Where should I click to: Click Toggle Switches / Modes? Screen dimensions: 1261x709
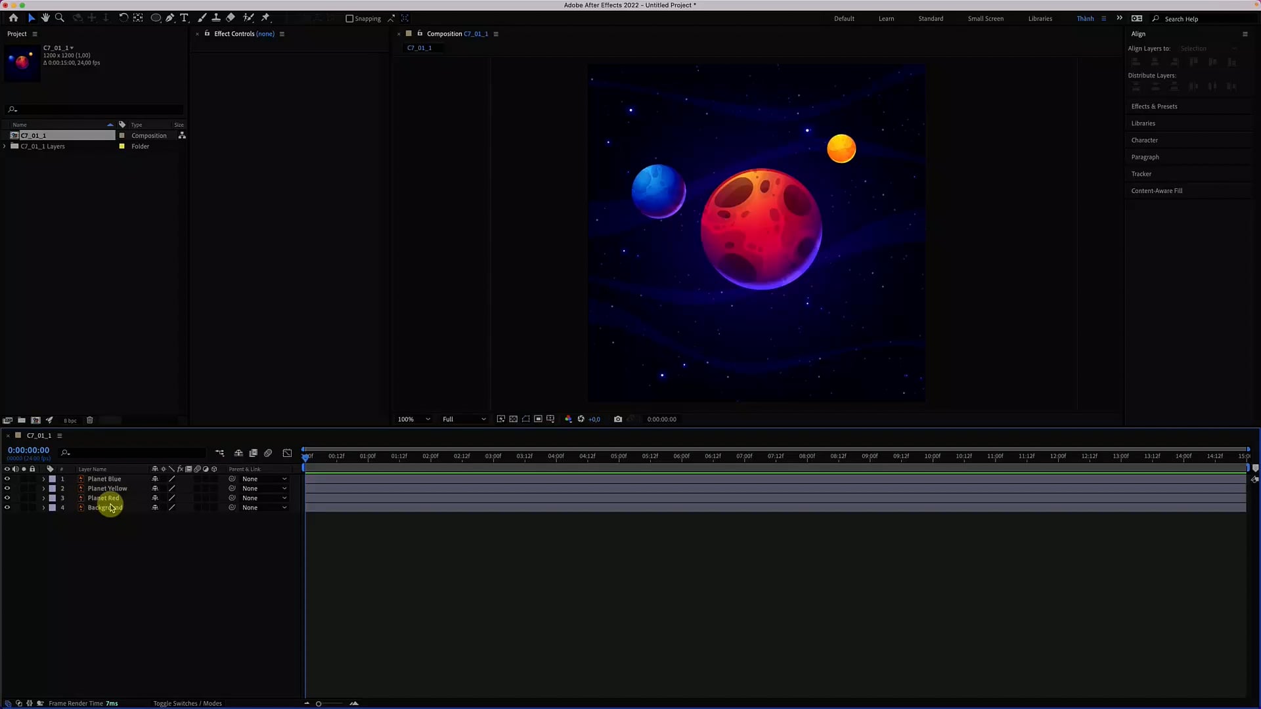point(187,703)
